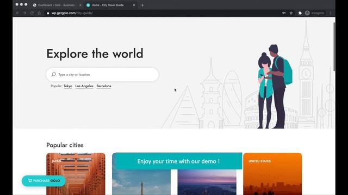Choose popular city Tokyo link
Image resolution: width=348 pixels, height=195 pixels.
click(x=68, y=86)
